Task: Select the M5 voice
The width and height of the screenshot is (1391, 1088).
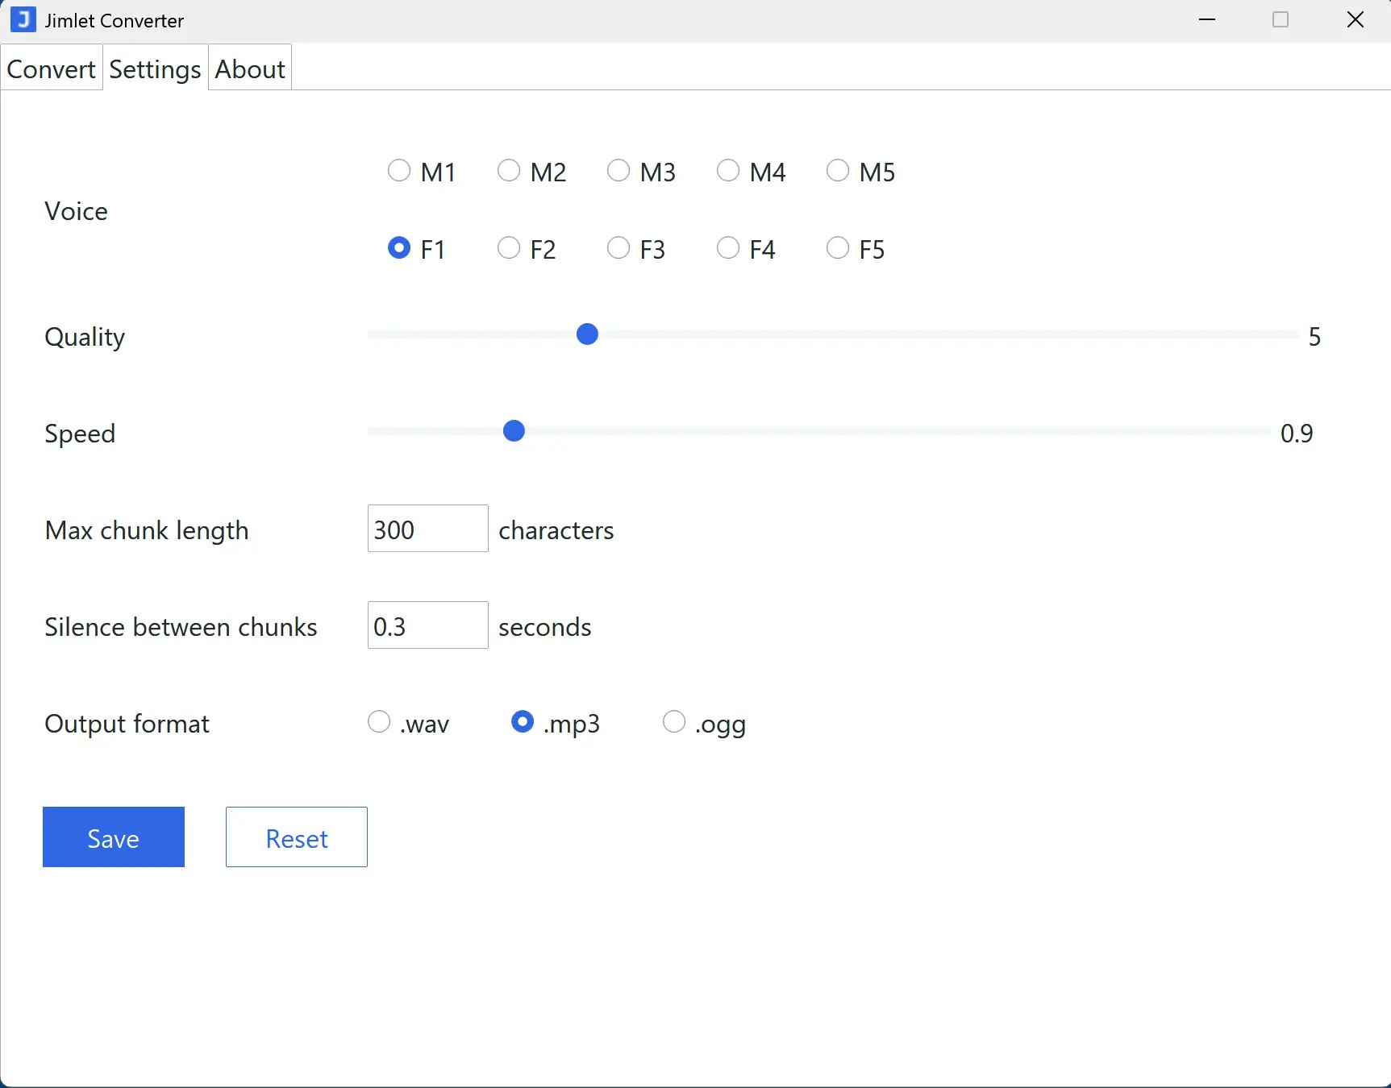Action: tap(838, 170)
